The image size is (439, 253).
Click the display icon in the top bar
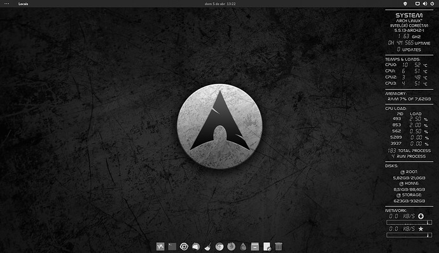tap(417, 4)
